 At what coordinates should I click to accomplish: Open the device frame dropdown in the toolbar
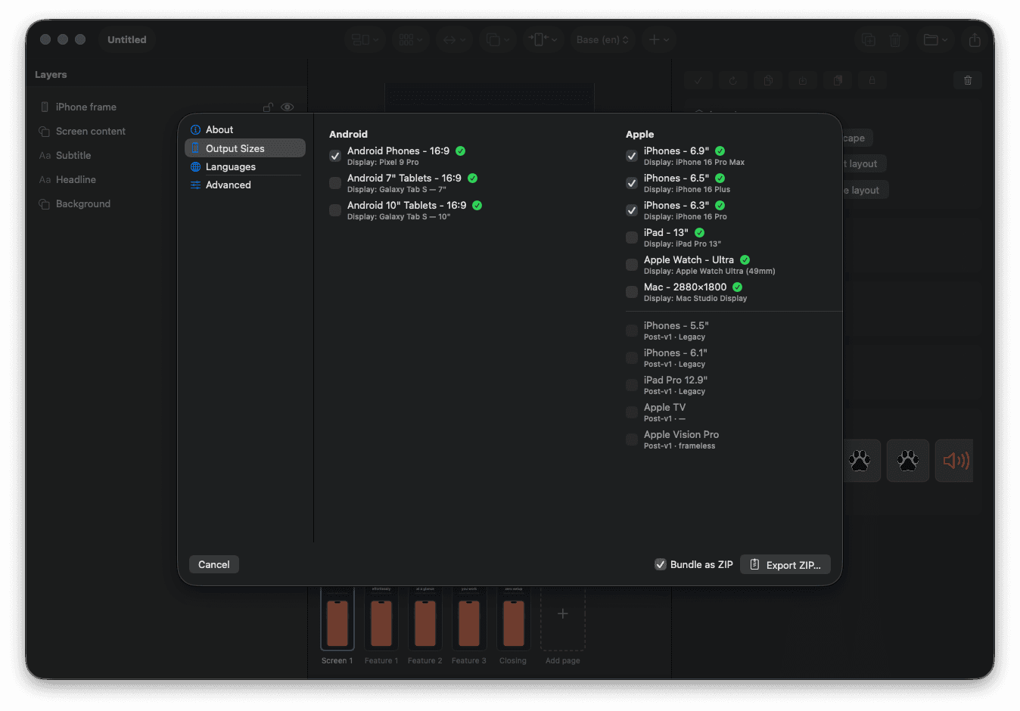(543, 39)
